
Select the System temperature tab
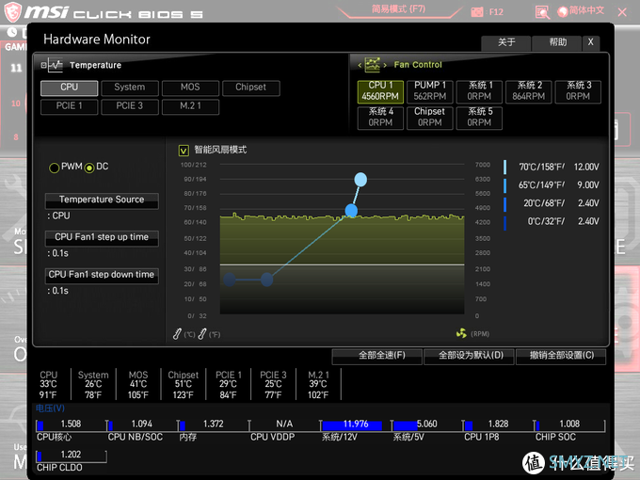coord(129,88)
